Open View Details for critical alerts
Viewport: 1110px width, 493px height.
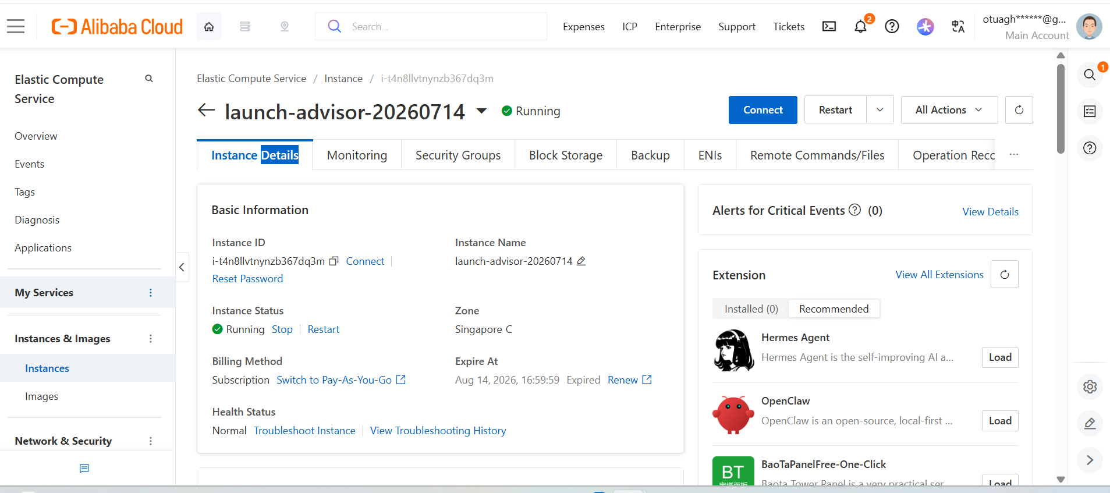point(990,212)
